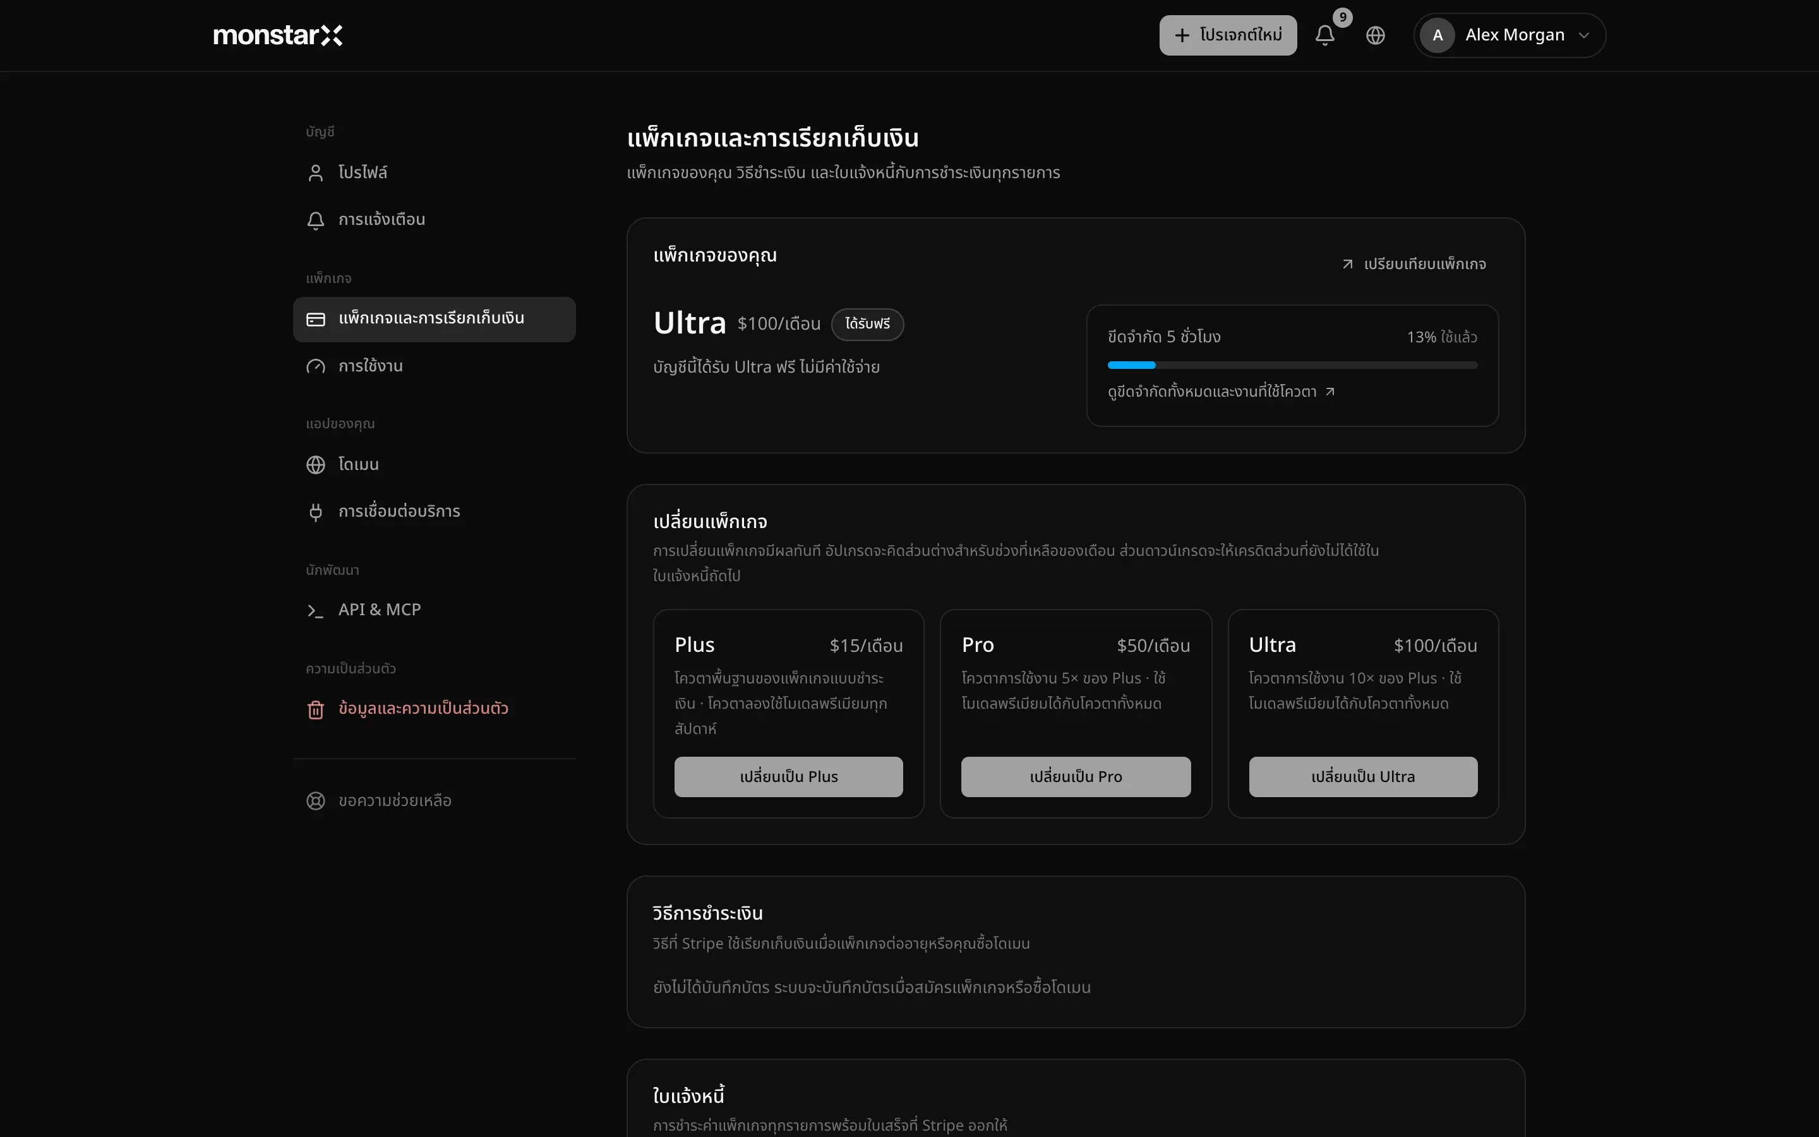The image size is (1819, 1137).
Task: Click the trash icon beside ข้อมูลและความเป็นส่วนตัว
Action: (x=316, y=709)
